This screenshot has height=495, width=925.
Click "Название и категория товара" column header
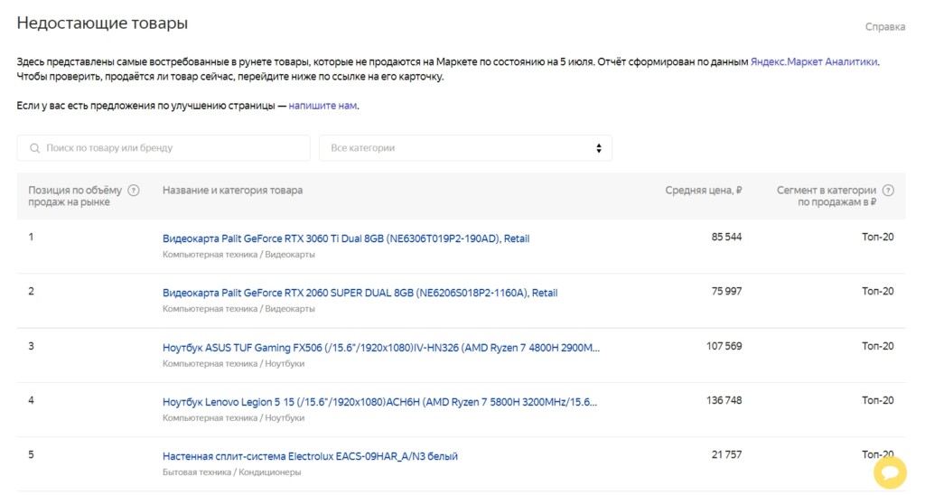coord(232,191)
